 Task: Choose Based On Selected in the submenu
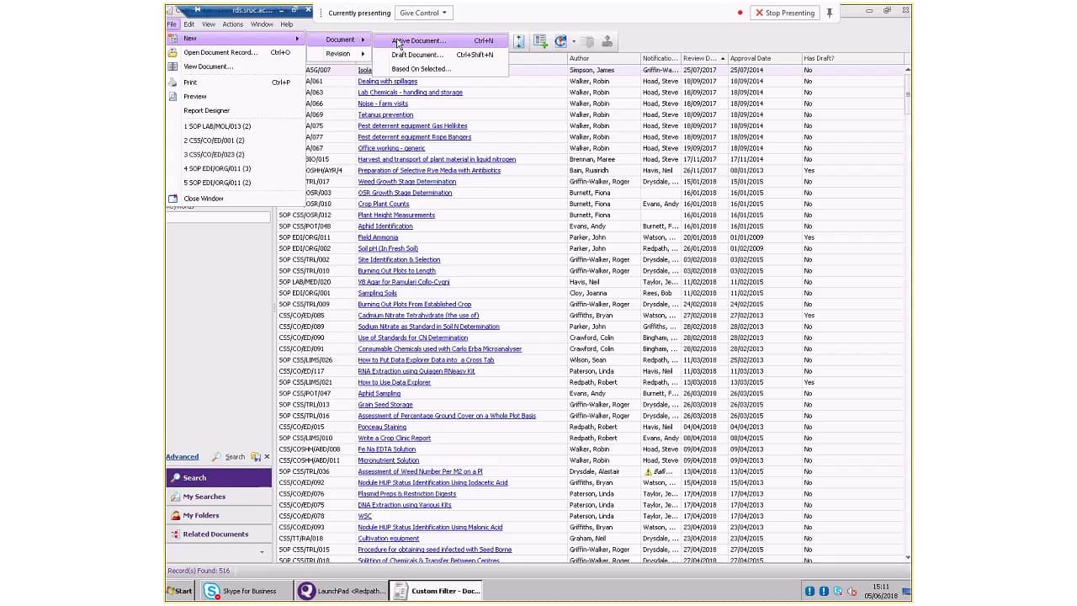pyautogui.click(x=440, y=69)
